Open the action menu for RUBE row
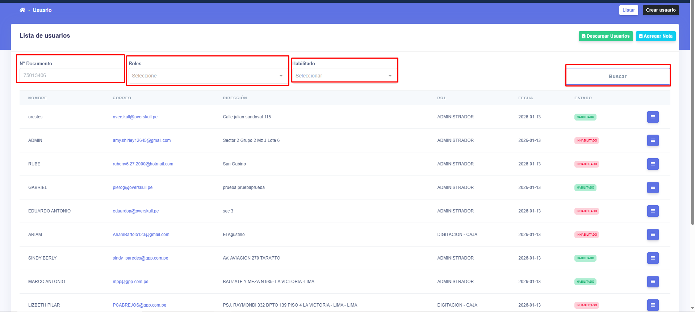The image size is (695, 312). (x=653, y=164)
